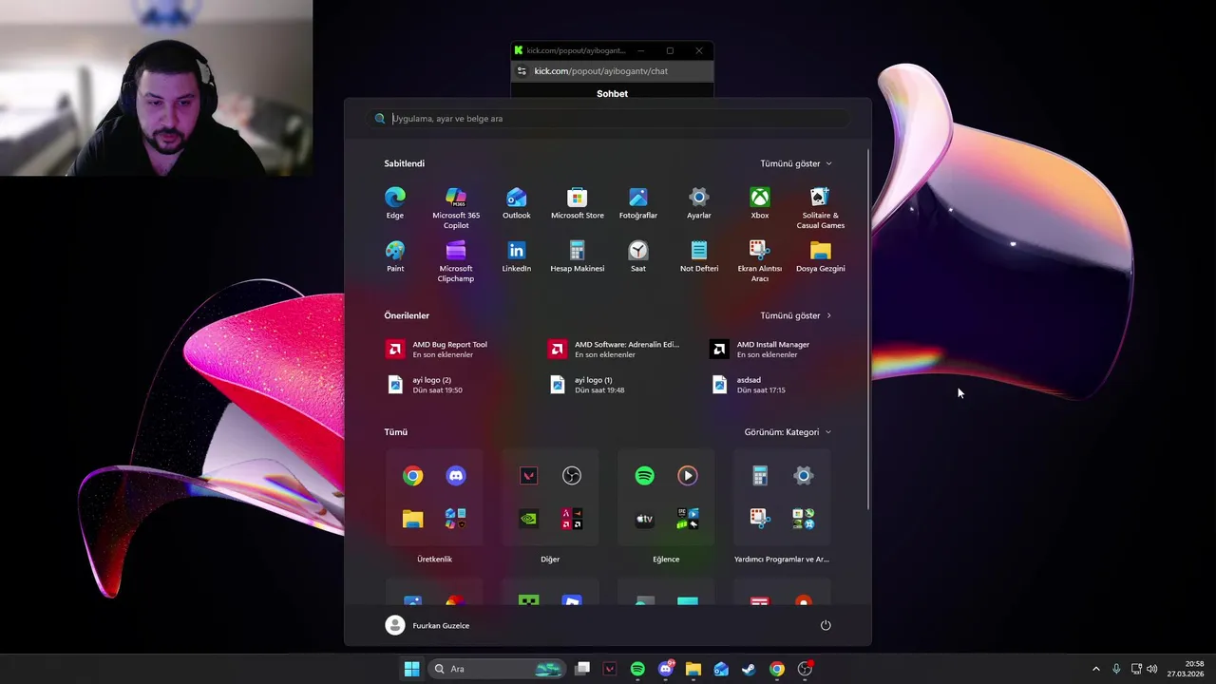The width and height of the screenshot is (1216, 684).
Task: Click the Windows Start button on taskbar
Action: pos(411,669)
